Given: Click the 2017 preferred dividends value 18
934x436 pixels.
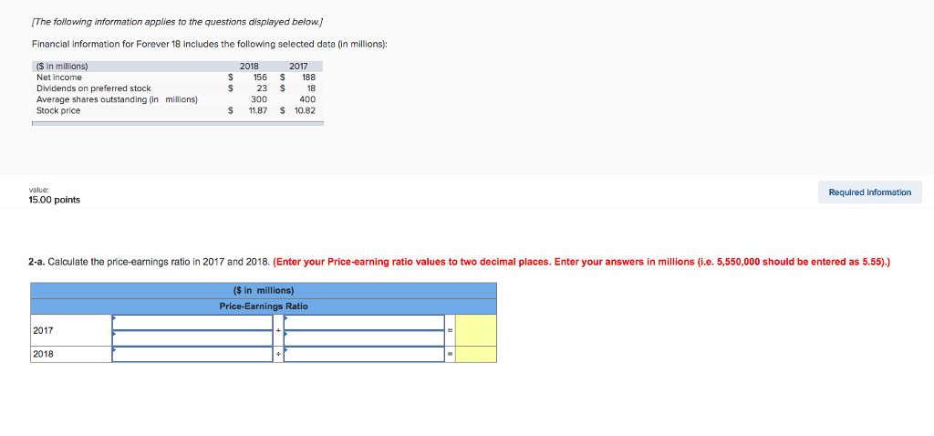Looking at the screenshot, I should tap(312, 88).
